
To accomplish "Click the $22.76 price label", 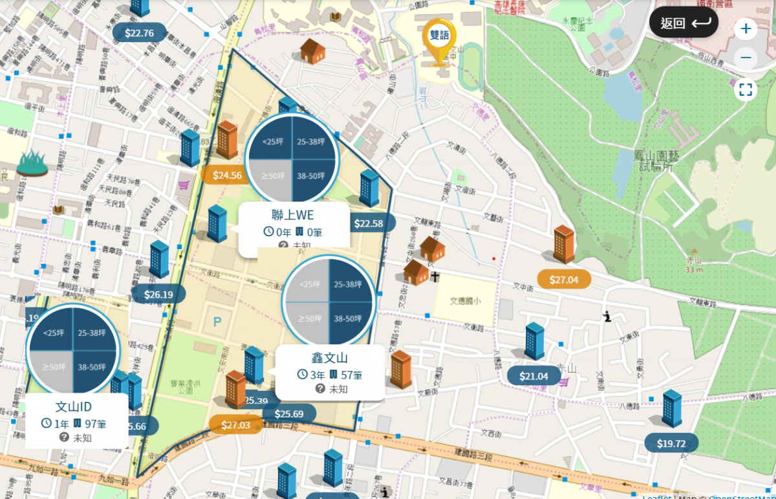I will (140, 33).
